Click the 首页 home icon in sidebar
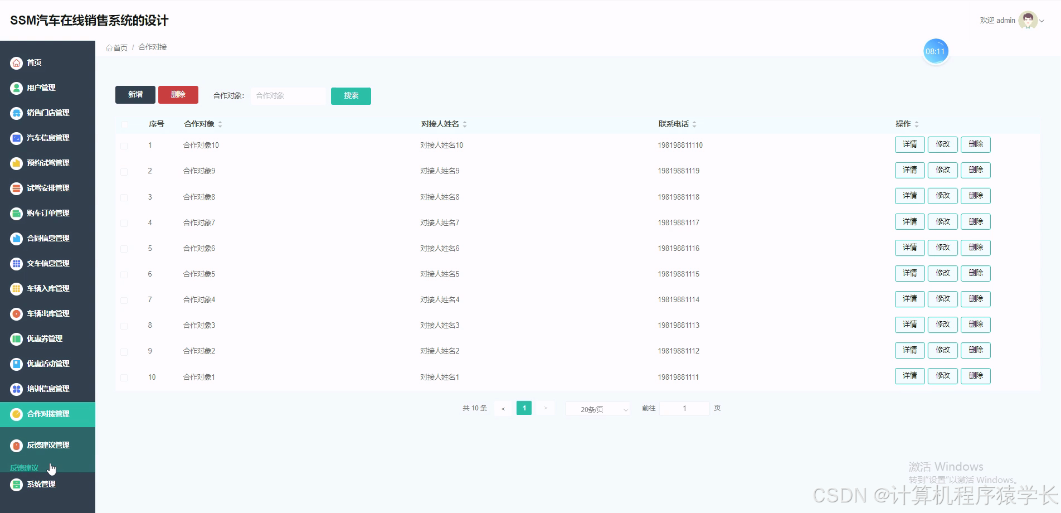 tap(16, 63)
